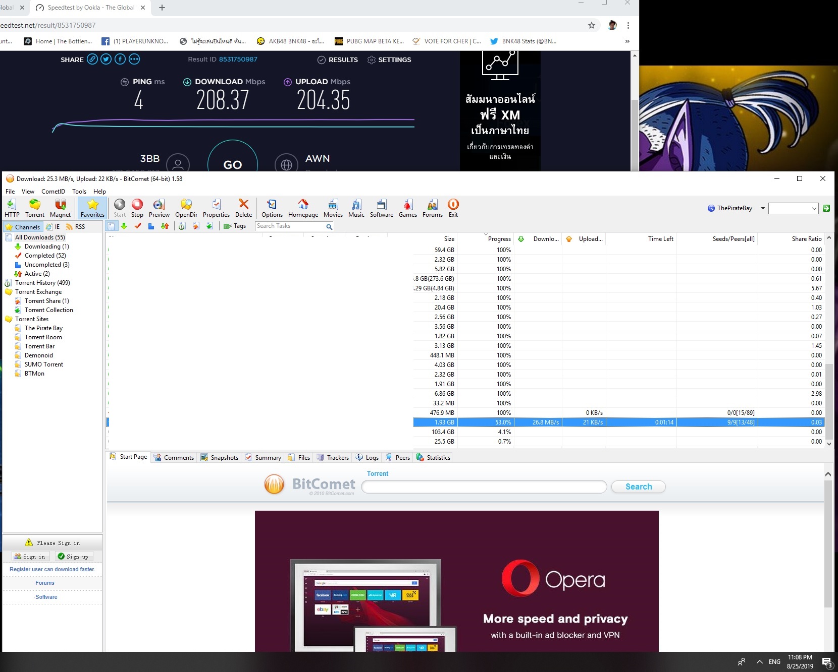Open the Software section in toolbar
The image size is (838, 672).
click(382, 208)
